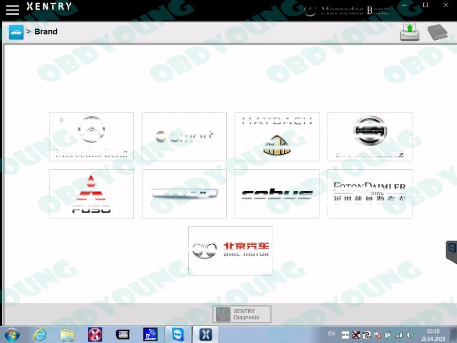Click the power plug tray icon

pyautogui.click(x=388, y=335)
